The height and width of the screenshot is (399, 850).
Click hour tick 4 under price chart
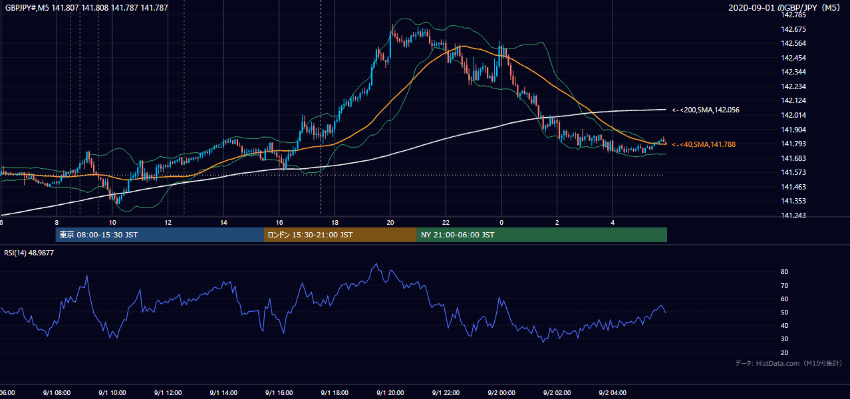613,223
